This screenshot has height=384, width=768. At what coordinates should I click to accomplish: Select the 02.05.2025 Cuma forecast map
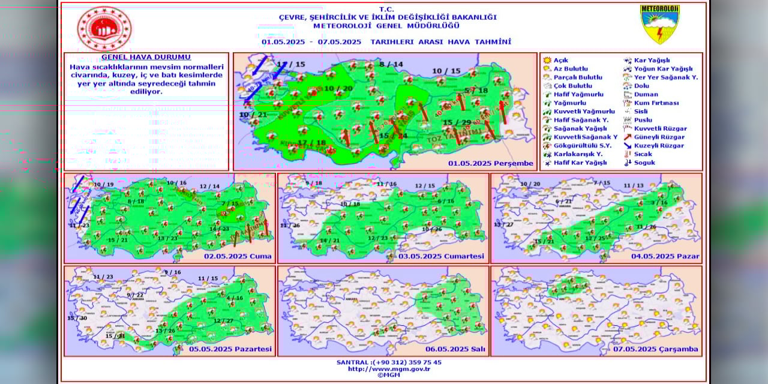(170, 218)
